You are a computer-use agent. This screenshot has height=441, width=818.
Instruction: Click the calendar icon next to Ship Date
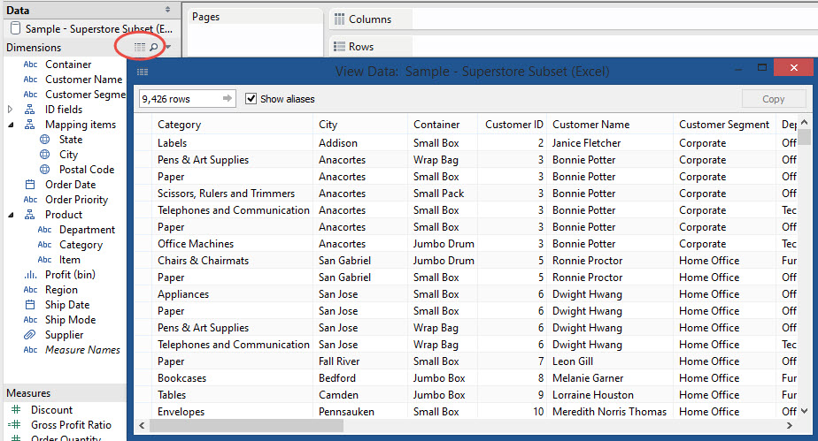pos(30,305)
